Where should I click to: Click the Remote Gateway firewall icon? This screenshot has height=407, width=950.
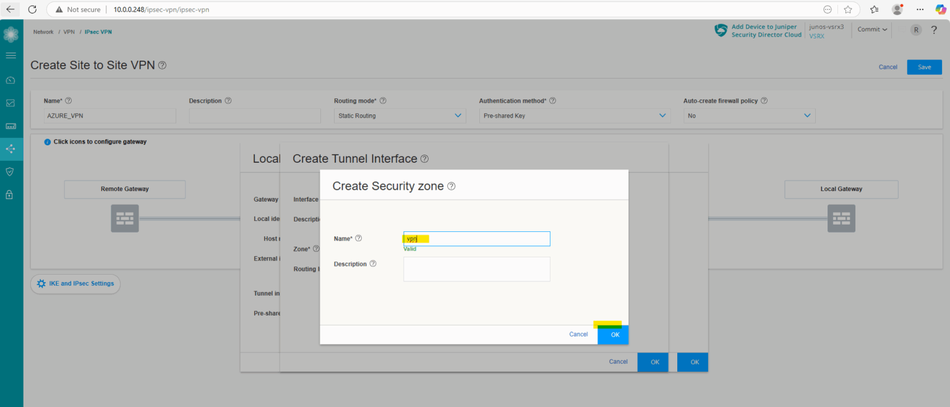tap(124, 218)
